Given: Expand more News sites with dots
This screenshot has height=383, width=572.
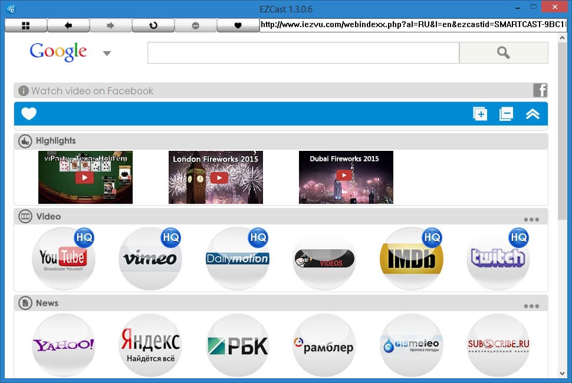Looking at the screenshot, I should tap(531, 306).
